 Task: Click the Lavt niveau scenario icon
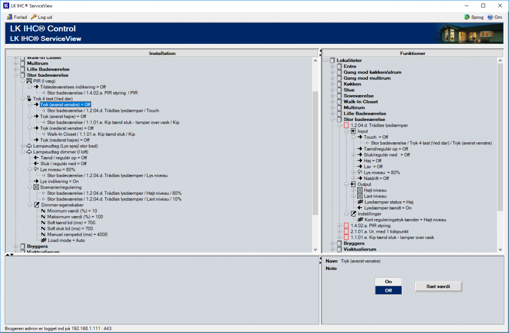[360, 196]
